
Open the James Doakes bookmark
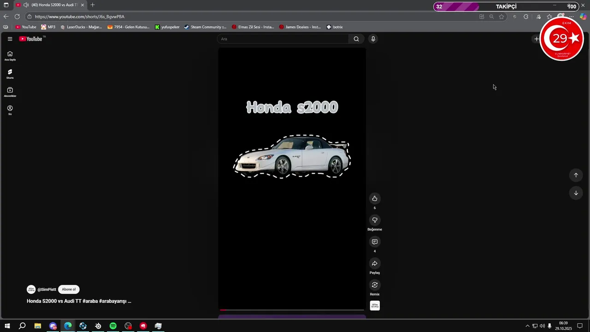click(300, 27)
